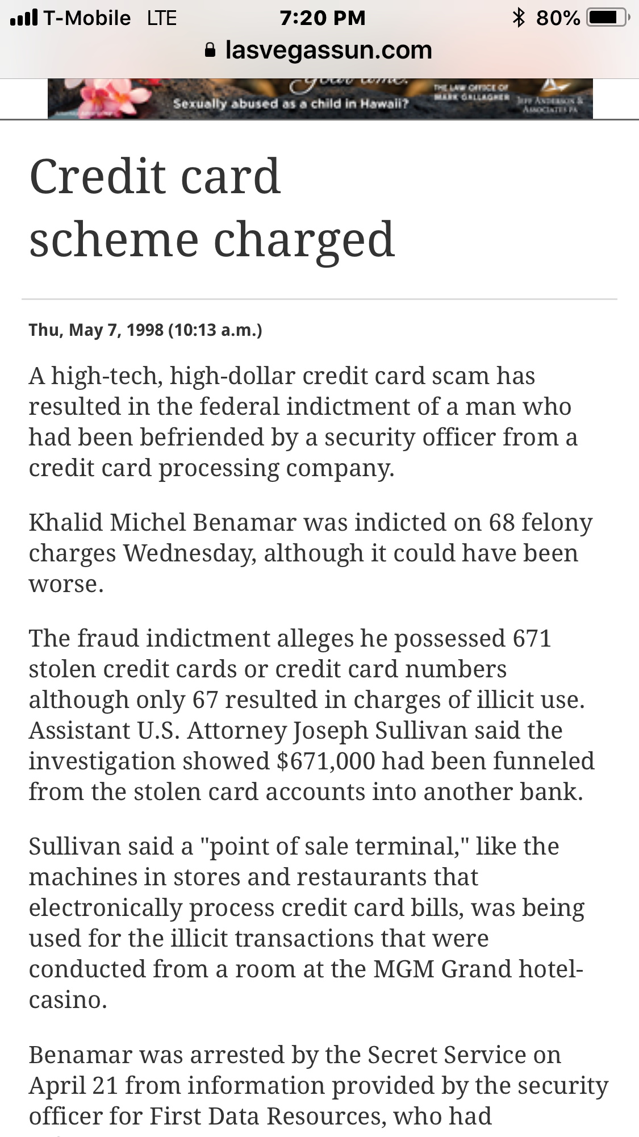Tap the 'The fraud indictment alleges' paragraph

[x=312, y=715]
